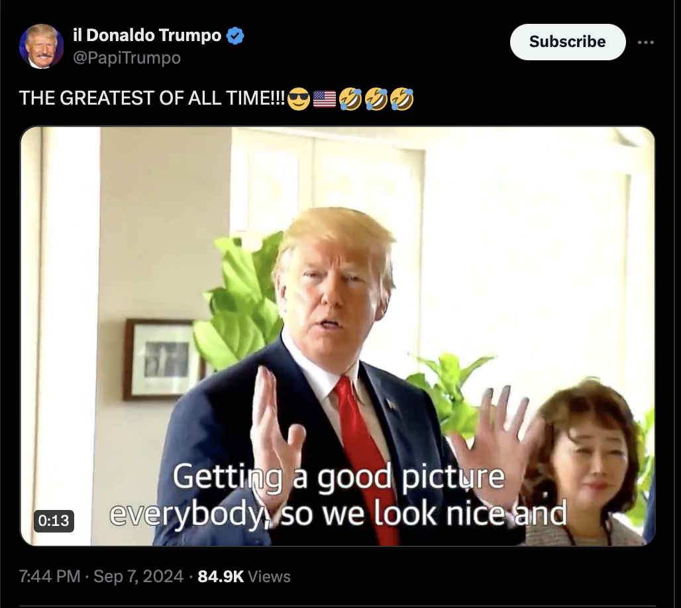Screen dimensions: 681x608
Task: Click the Sep 7, 2024 date
Action: tap(138, 576)
